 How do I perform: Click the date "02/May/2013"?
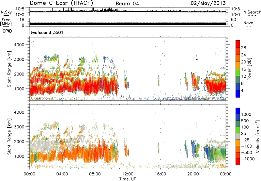tap(208, 3)
